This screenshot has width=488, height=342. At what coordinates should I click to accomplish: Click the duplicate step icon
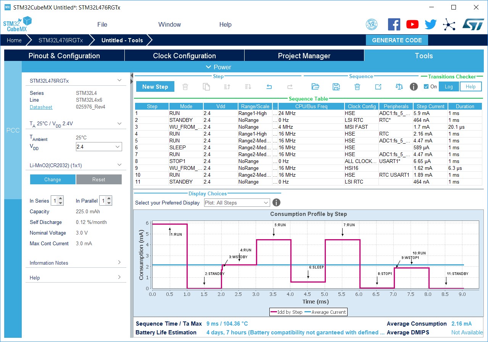pyautogui.click(x=206, y=87)
